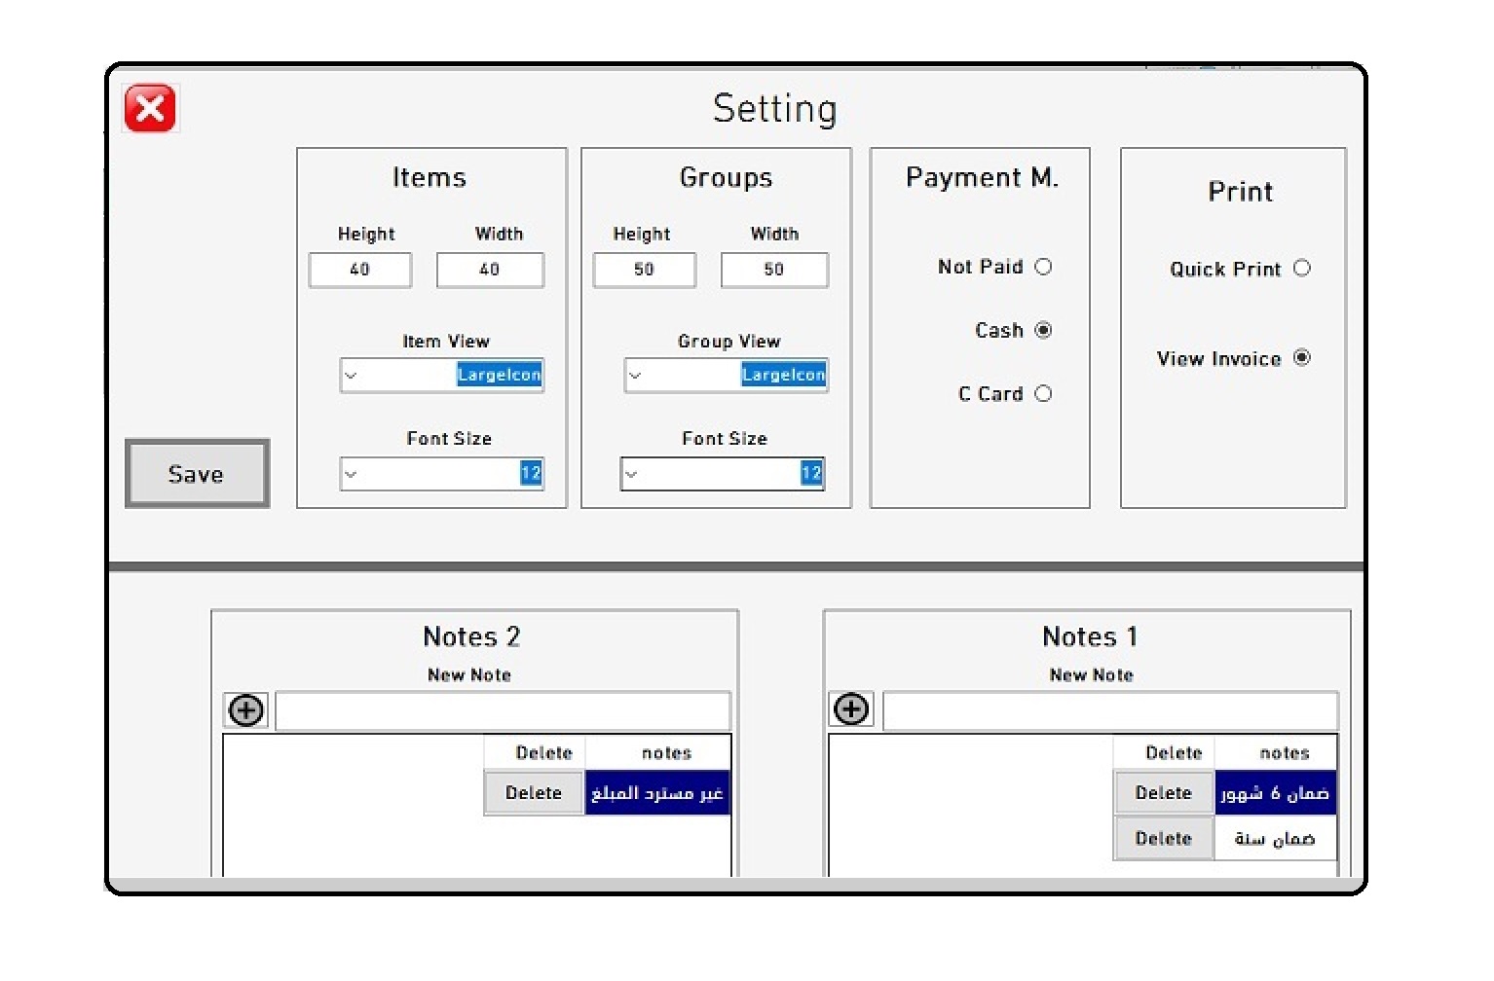Focus the Notes 2 New Note text box
The height and width of the screenshot is (981, 1494).
click(x=503, y=711)
